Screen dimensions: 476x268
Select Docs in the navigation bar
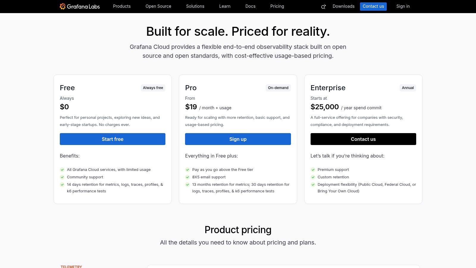click(250, 6)
